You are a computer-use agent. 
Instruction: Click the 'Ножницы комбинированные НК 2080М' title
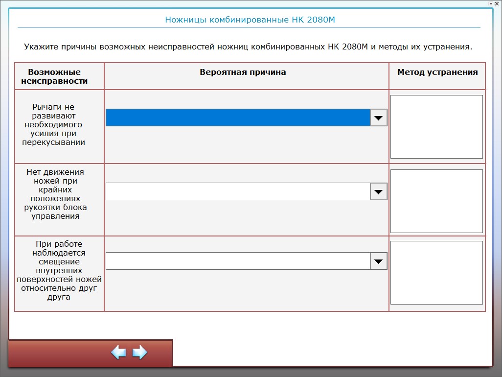250,20
